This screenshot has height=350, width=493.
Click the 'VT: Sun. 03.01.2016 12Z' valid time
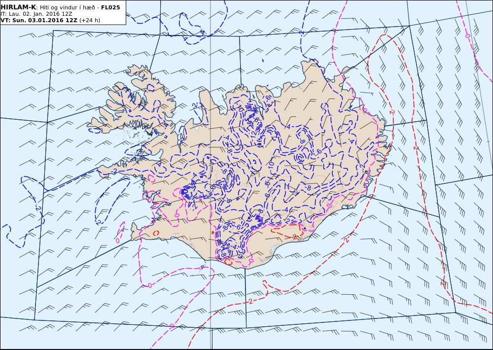pos(38,20)
